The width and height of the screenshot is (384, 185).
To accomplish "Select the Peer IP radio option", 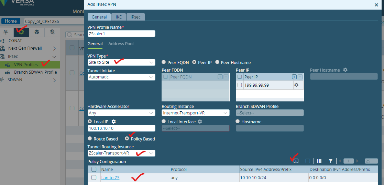I will [x=194, y=62].
